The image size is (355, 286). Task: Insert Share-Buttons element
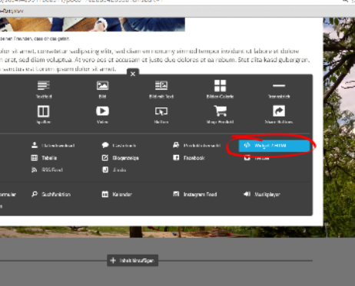279,114
